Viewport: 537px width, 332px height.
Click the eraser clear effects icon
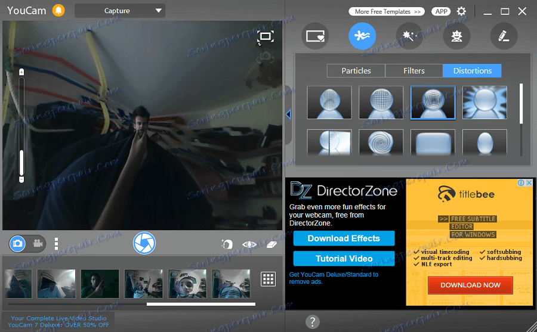point(271,244)
